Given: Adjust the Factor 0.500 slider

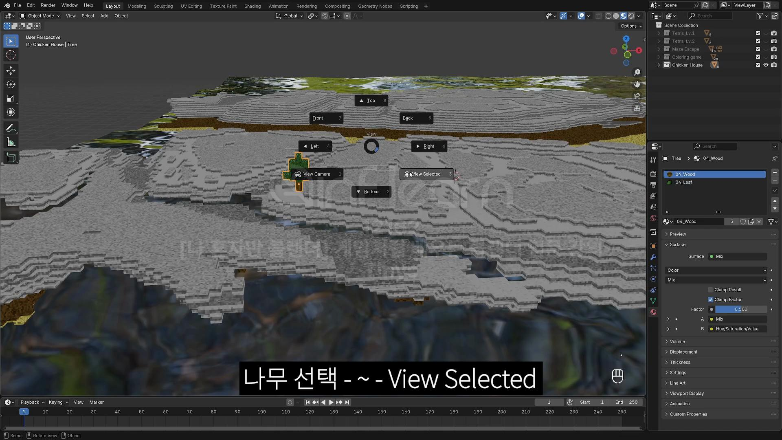Looking at the screenshot, I should 741,310.
